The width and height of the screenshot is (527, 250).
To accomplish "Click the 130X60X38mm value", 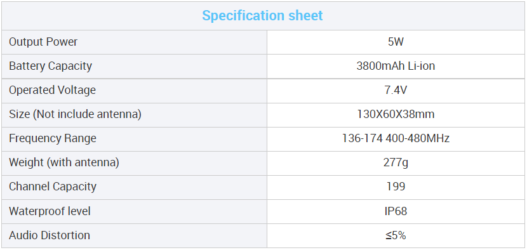I will click(396, 115).
